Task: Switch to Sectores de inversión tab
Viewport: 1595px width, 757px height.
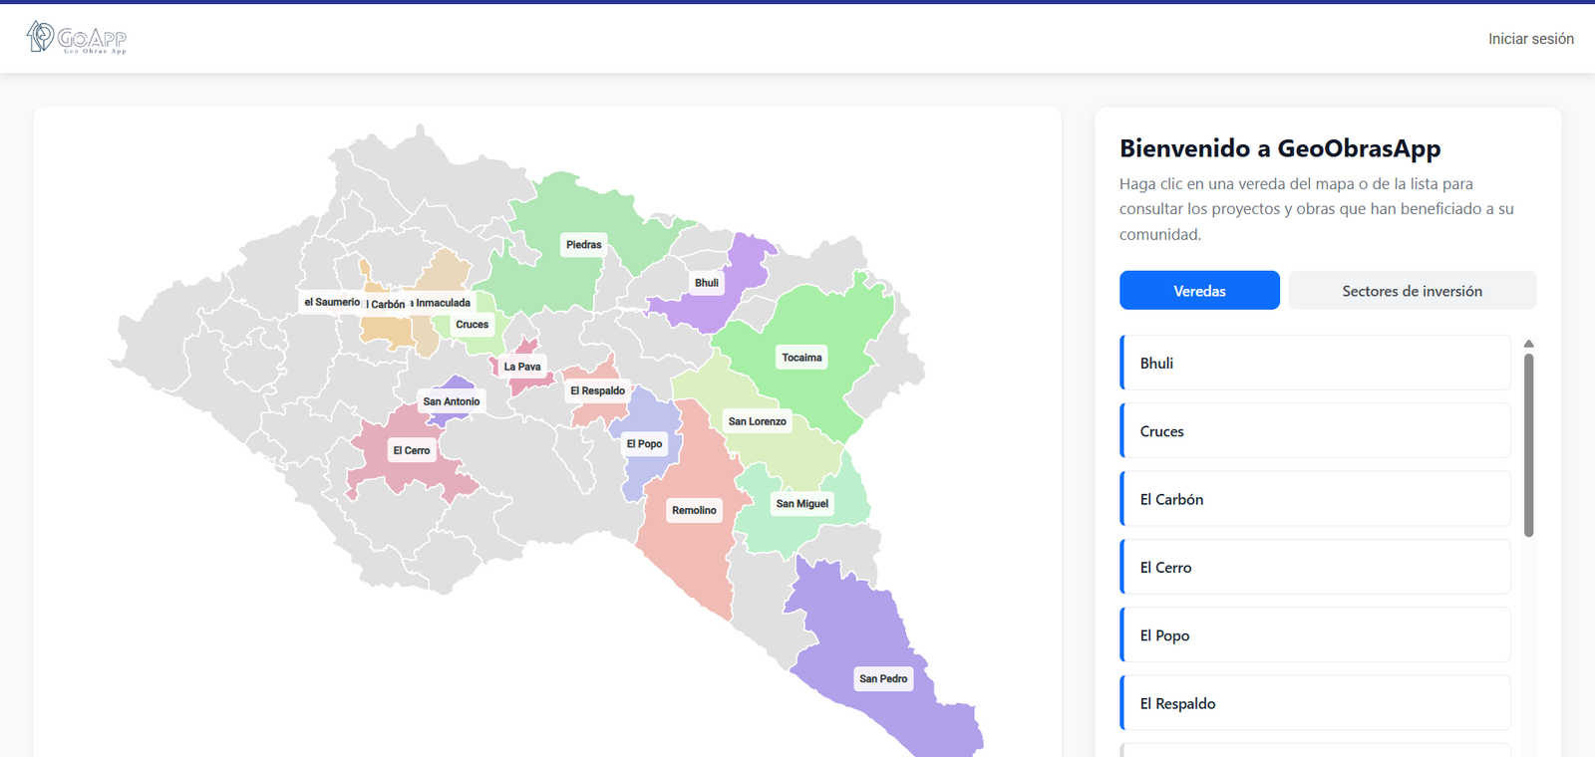Action: pos(1412,291)
